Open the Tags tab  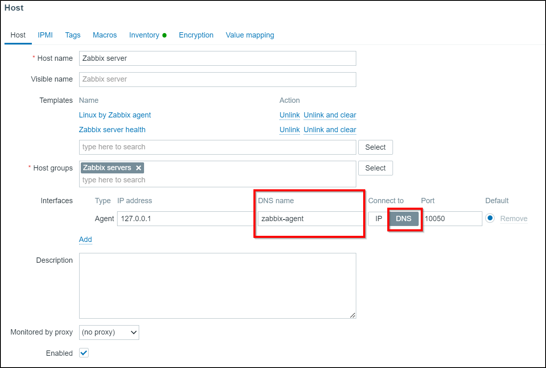[x=73, y=35]
